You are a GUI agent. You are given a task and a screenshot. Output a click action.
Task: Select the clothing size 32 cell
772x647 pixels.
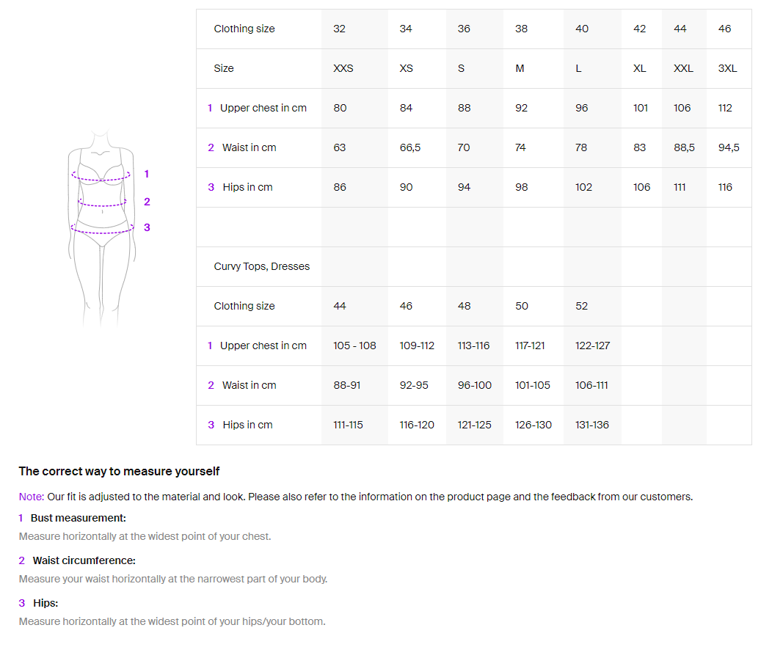(339, 29)
